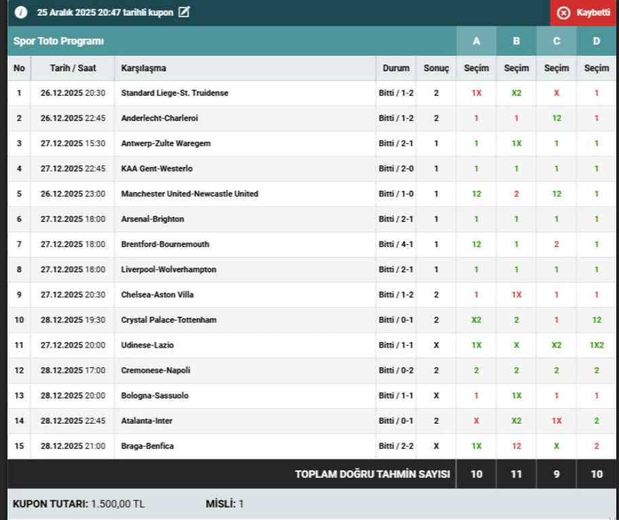
Task: Click the Spor Toto Programı title
Action: 59,41
